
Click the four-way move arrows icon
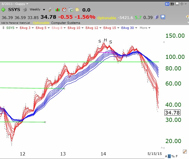tap(182, 4)
